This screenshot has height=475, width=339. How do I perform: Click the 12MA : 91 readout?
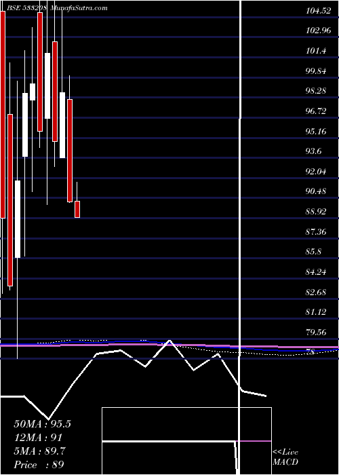coord(38,438)
